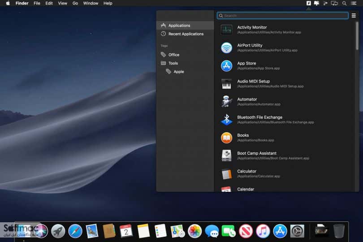Open the View menu
The width and height of the screenshot is (363, 242).
point(62,3)
